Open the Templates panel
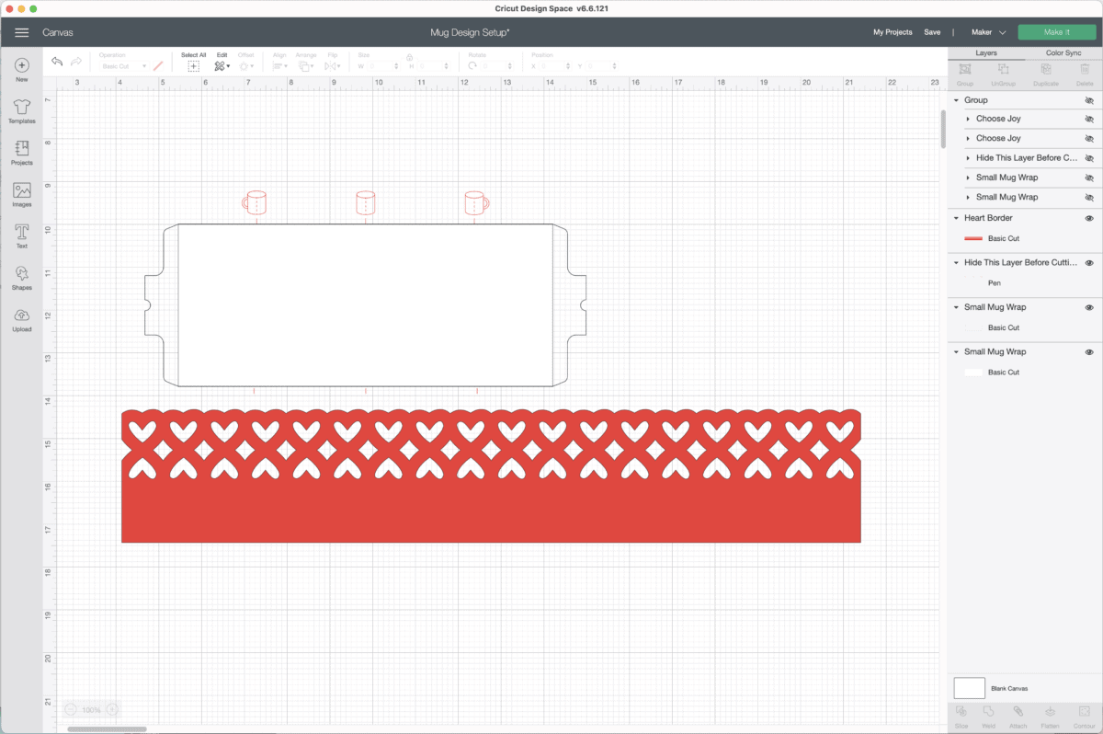The height and width of the screenshot is (734, 1103). [x=22, y=111]
